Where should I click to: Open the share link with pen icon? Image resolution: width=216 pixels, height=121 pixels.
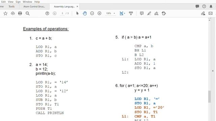[x=203, y=13]
